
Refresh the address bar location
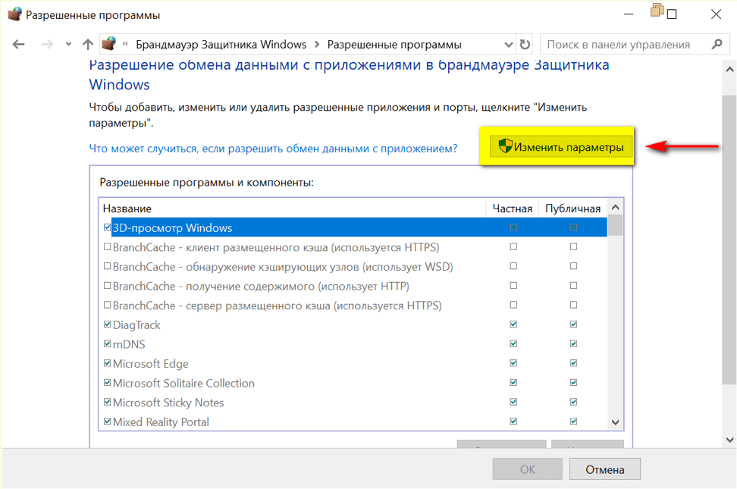coord(525,45)
